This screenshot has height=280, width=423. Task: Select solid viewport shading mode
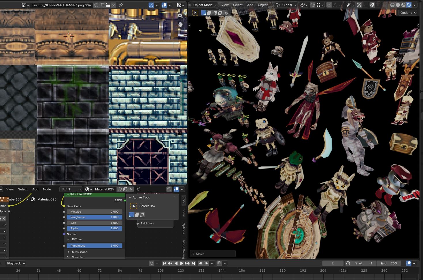(x=398, y=5)
